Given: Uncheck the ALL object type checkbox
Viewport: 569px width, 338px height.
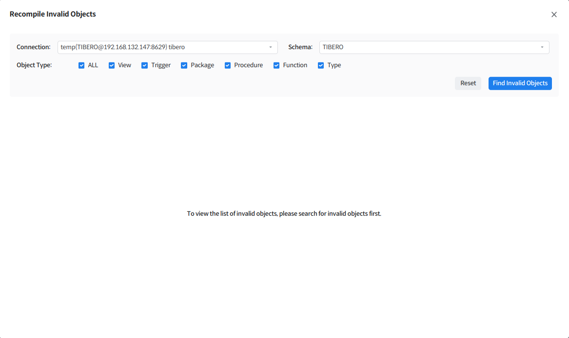Looking at the screenshot, I should click(81, 65).
